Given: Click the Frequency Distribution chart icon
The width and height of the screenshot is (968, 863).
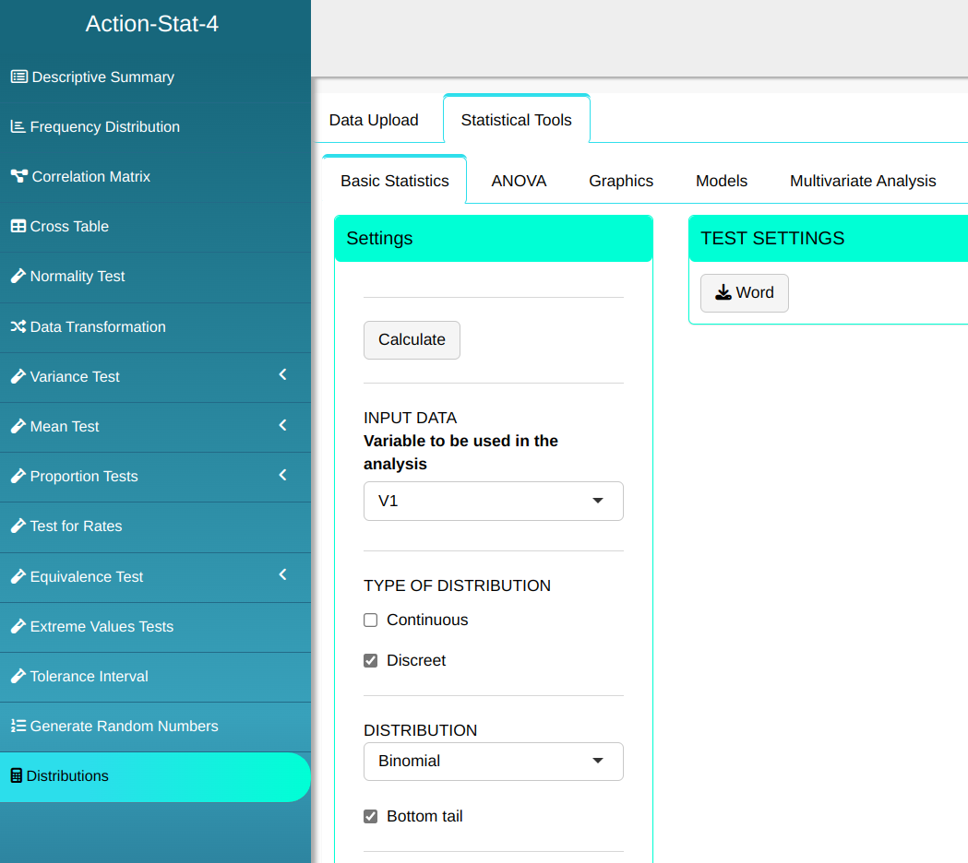Looking at the screenshot, I should point(18,127).
